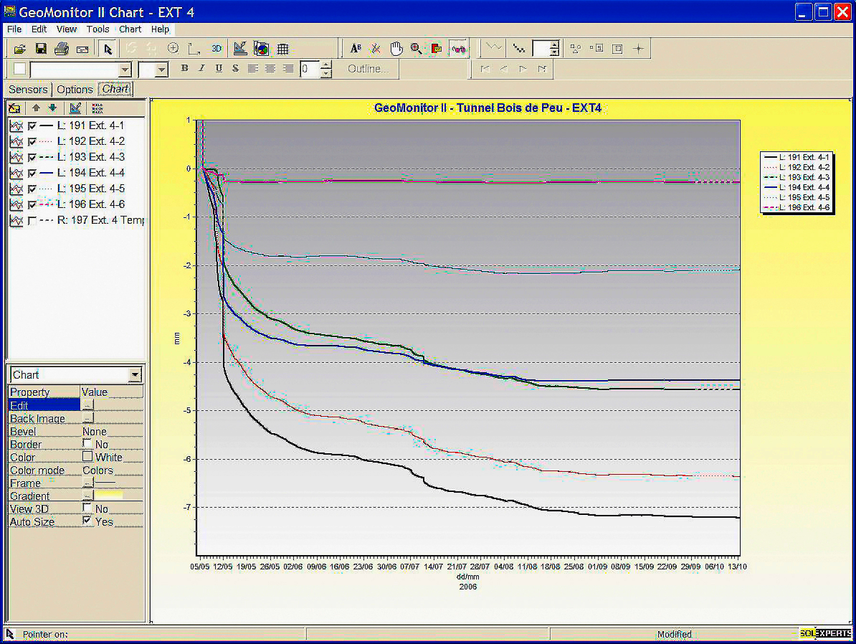Toggle the 3D view icon

coord(217,48)
